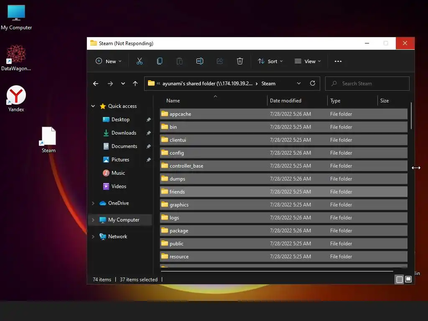Viewport: 428px width, 321px height.
Task: Select the dumps folder row
Action: click(284, 178)
